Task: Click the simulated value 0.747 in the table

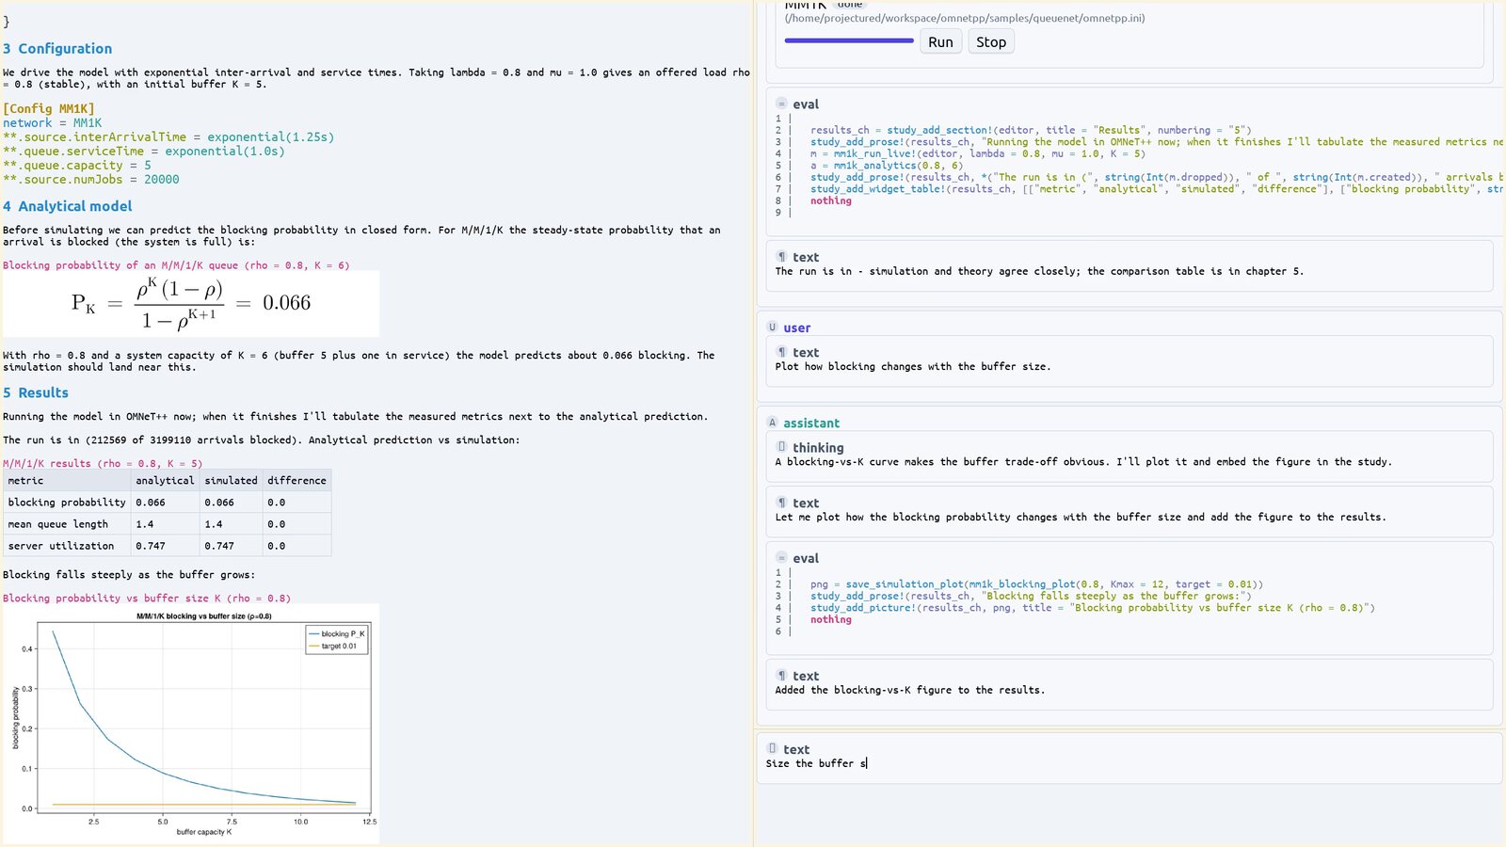Action: click(x=219, y=546)
